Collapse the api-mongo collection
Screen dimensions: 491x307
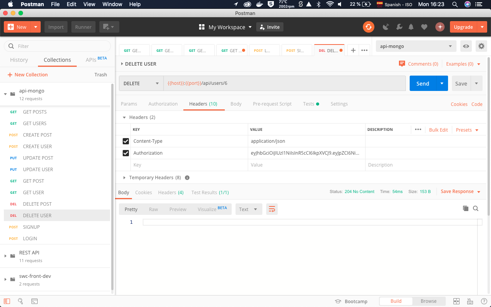[5, 94]
